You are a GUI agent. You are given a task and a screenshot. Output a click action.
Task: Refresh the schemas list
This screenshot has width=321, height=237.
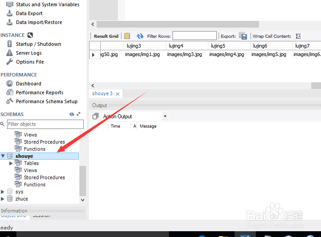point(72,114)
